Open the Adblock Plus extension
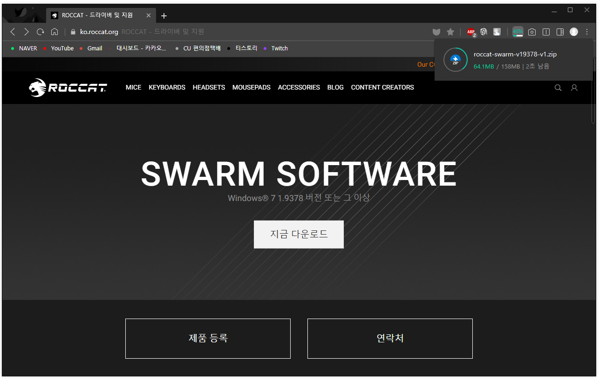 (x=471, y=32)
